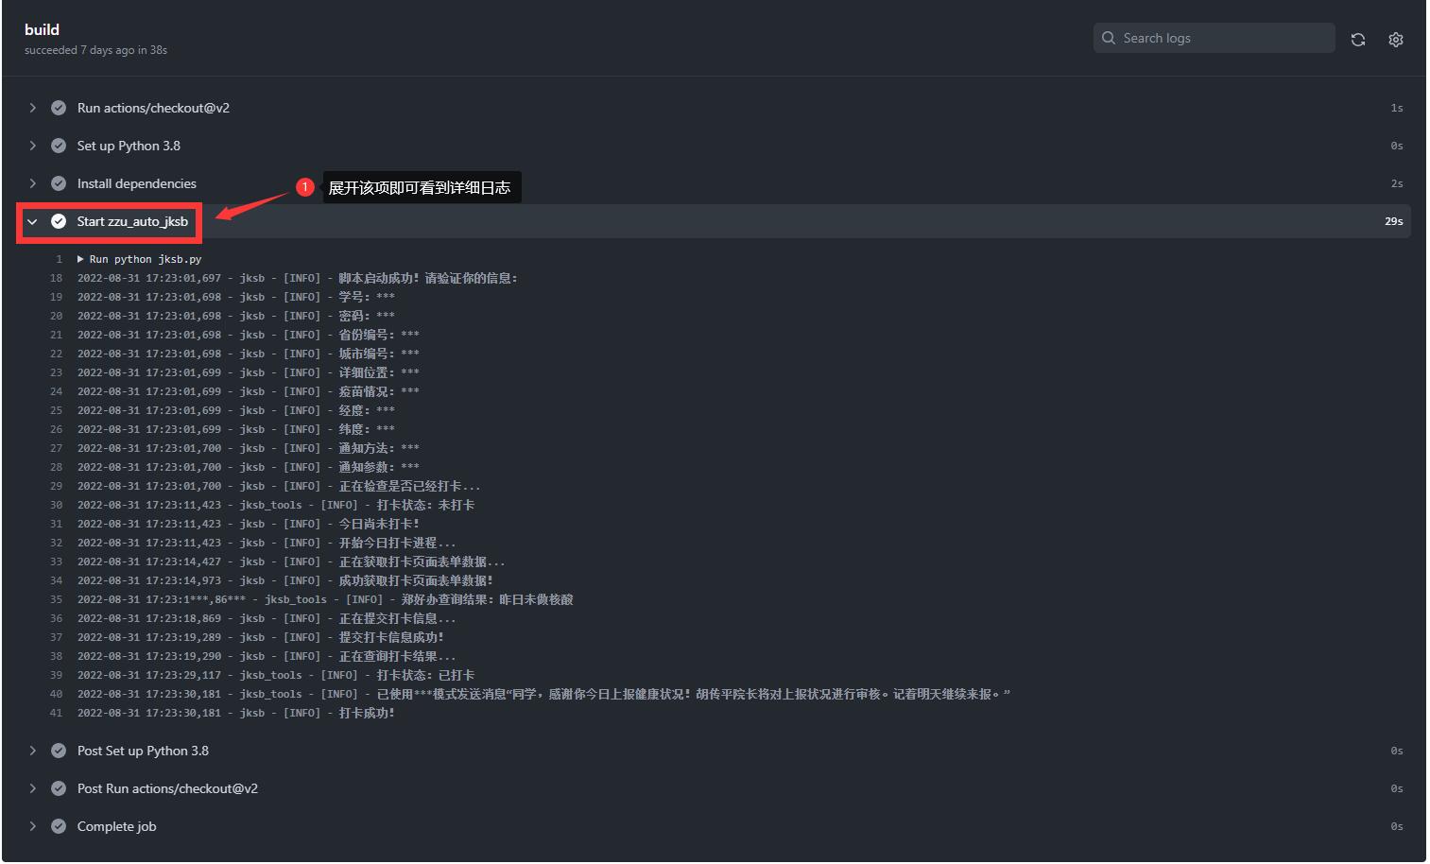Select the Install dependencies step label

137,183
